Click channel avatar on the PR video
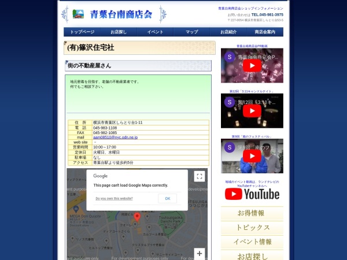Image resolution: width=347 pixels, height=260 pixels. [x=230, y=57]
